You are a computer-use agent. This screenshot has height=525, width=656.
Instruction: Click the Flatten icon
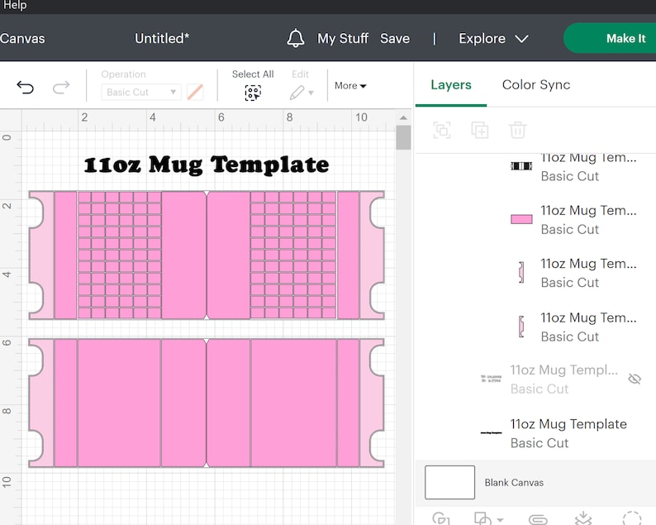[583, 518]
